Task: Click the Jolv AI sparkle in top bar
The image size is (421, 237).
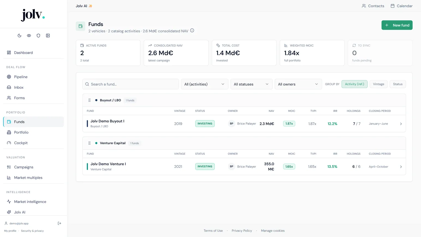Action: point(90,6)
